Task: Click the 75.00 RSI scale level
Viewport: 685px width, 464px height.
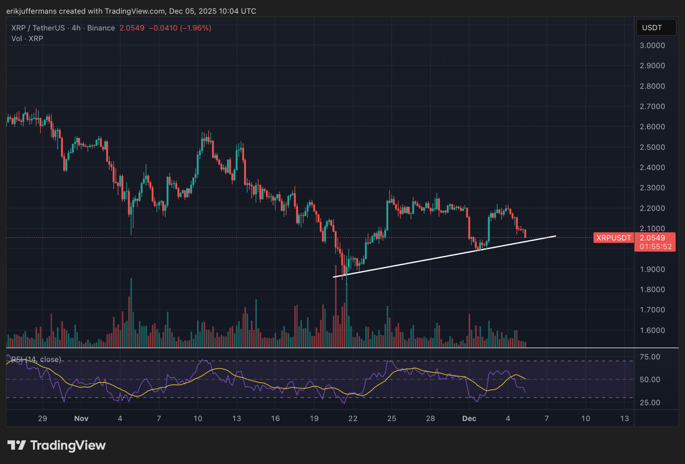Action: pos(650,357)
